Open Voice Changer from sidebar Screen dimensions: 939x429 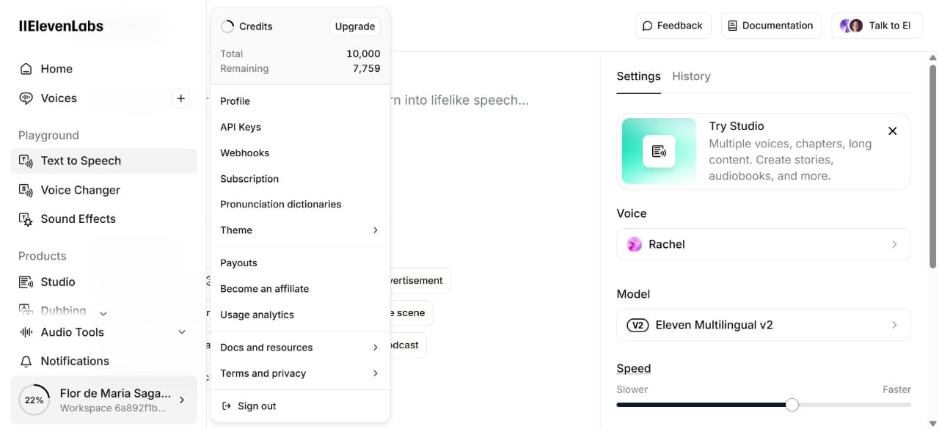pos(80,190)
